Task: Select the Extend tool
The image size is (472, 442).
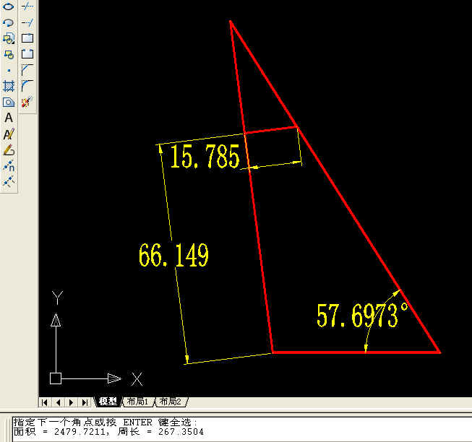Action: tap(27, 22)
